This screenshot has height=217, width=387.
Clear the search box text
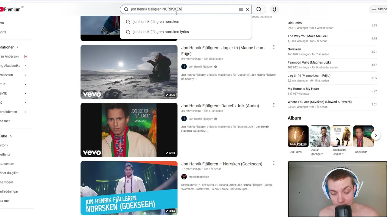pyautogui.click(x=247, y=9)
